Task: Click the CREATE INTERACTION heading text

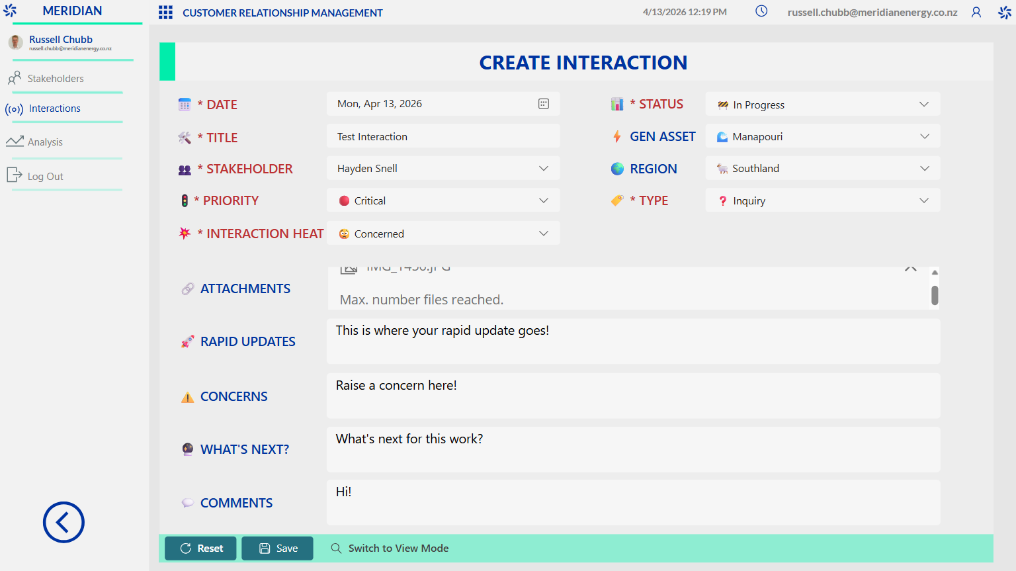Action: [583, 63]
